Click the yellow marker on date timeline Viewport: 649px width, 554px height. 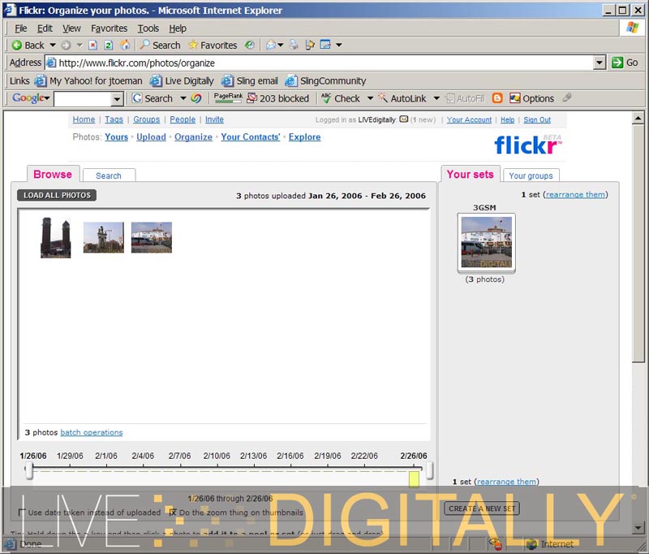click(414, 479)
